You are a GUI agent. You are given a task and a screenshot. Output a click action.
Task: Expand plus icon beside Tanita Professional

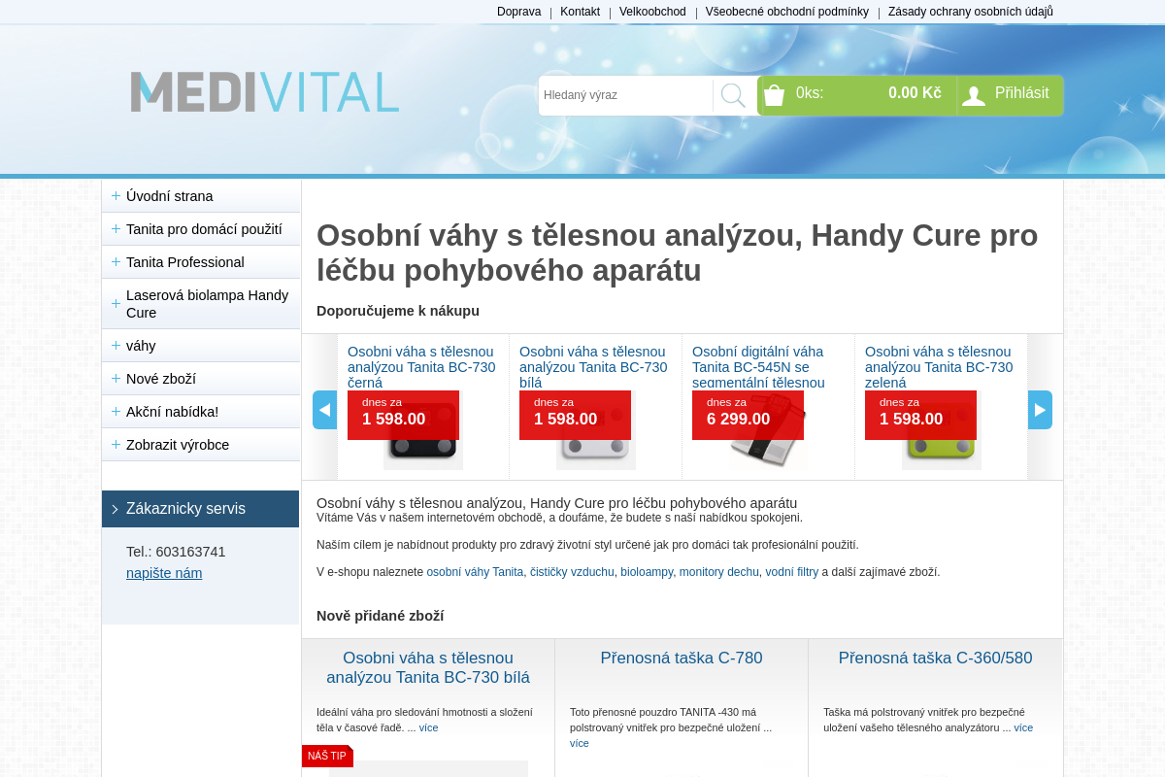coord(116,261)
